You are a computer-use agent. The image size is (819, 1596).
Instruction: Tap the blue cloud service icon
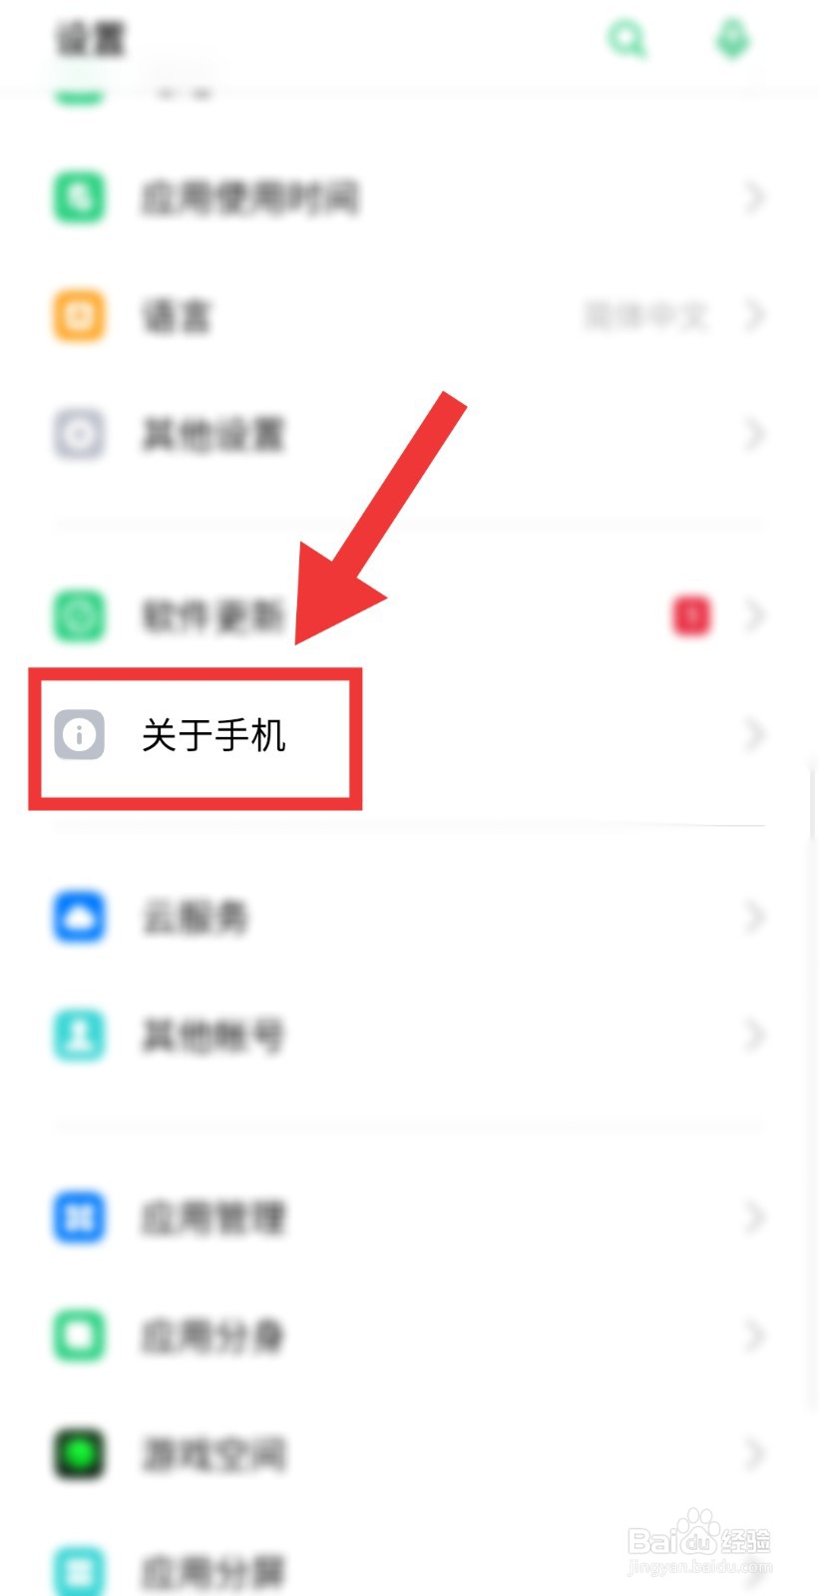pyautogui.click(x=79, y=917)
